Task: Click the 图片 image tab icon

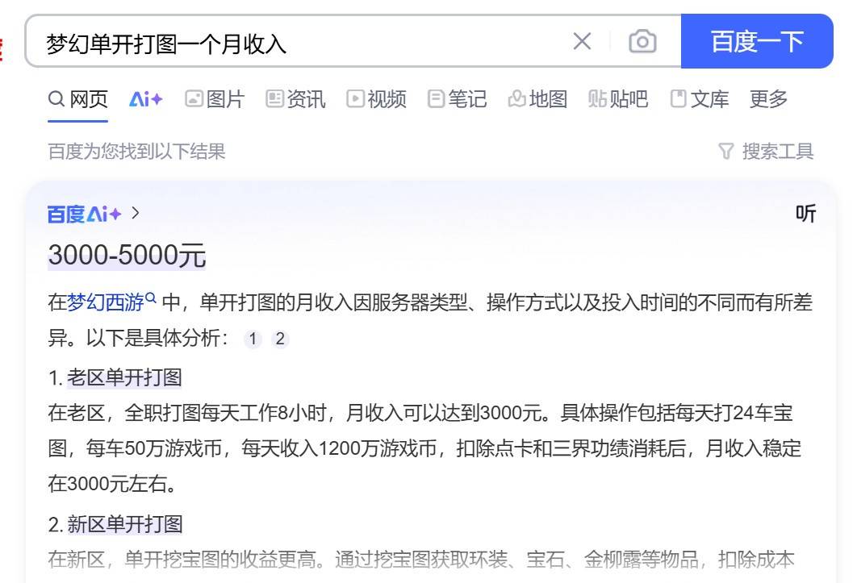Action: (x=194, y=99)
